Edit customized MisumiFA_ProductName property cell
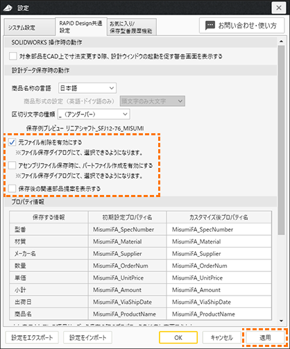Screen dimensions: 290x349 (219, 314)
